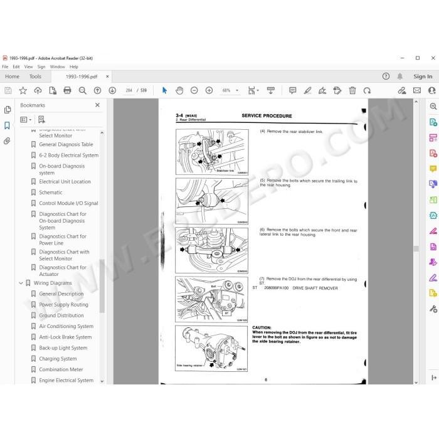Rotate the page view
This screenshot has width=439, height=439.
367,90
